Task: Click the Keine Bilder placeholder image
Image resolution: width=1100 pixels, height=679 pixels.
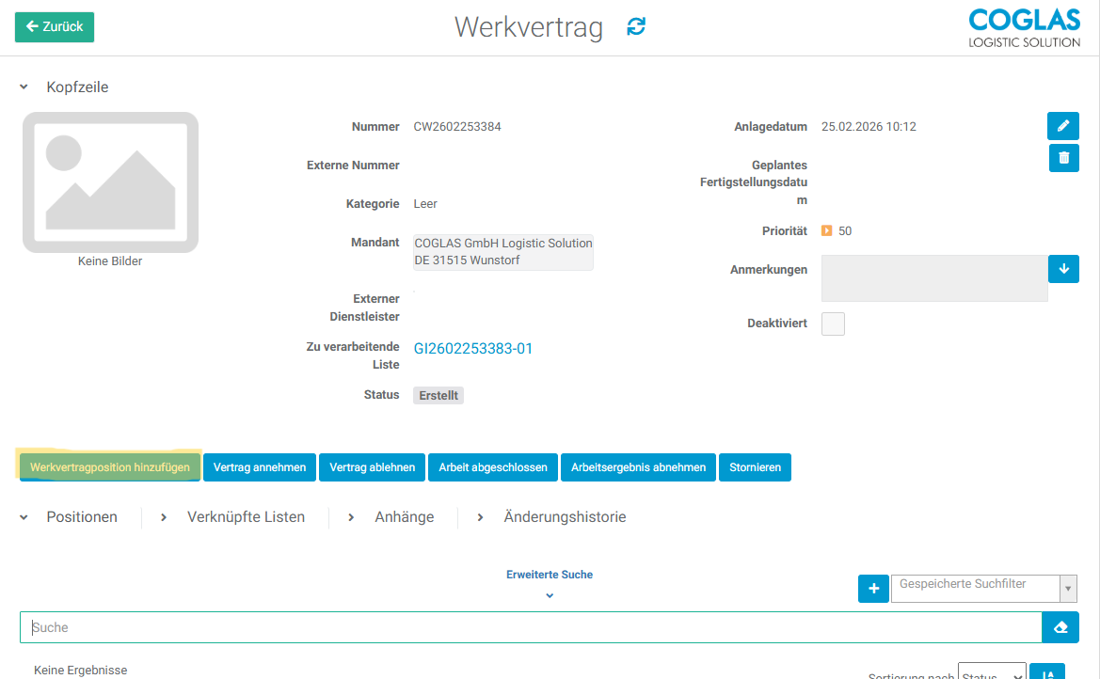Action: pyautogui.click(x=110, y=182)
